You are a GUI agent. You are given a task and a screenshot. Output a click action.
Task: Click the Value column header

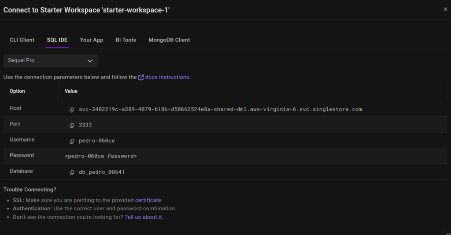[71, 91]
